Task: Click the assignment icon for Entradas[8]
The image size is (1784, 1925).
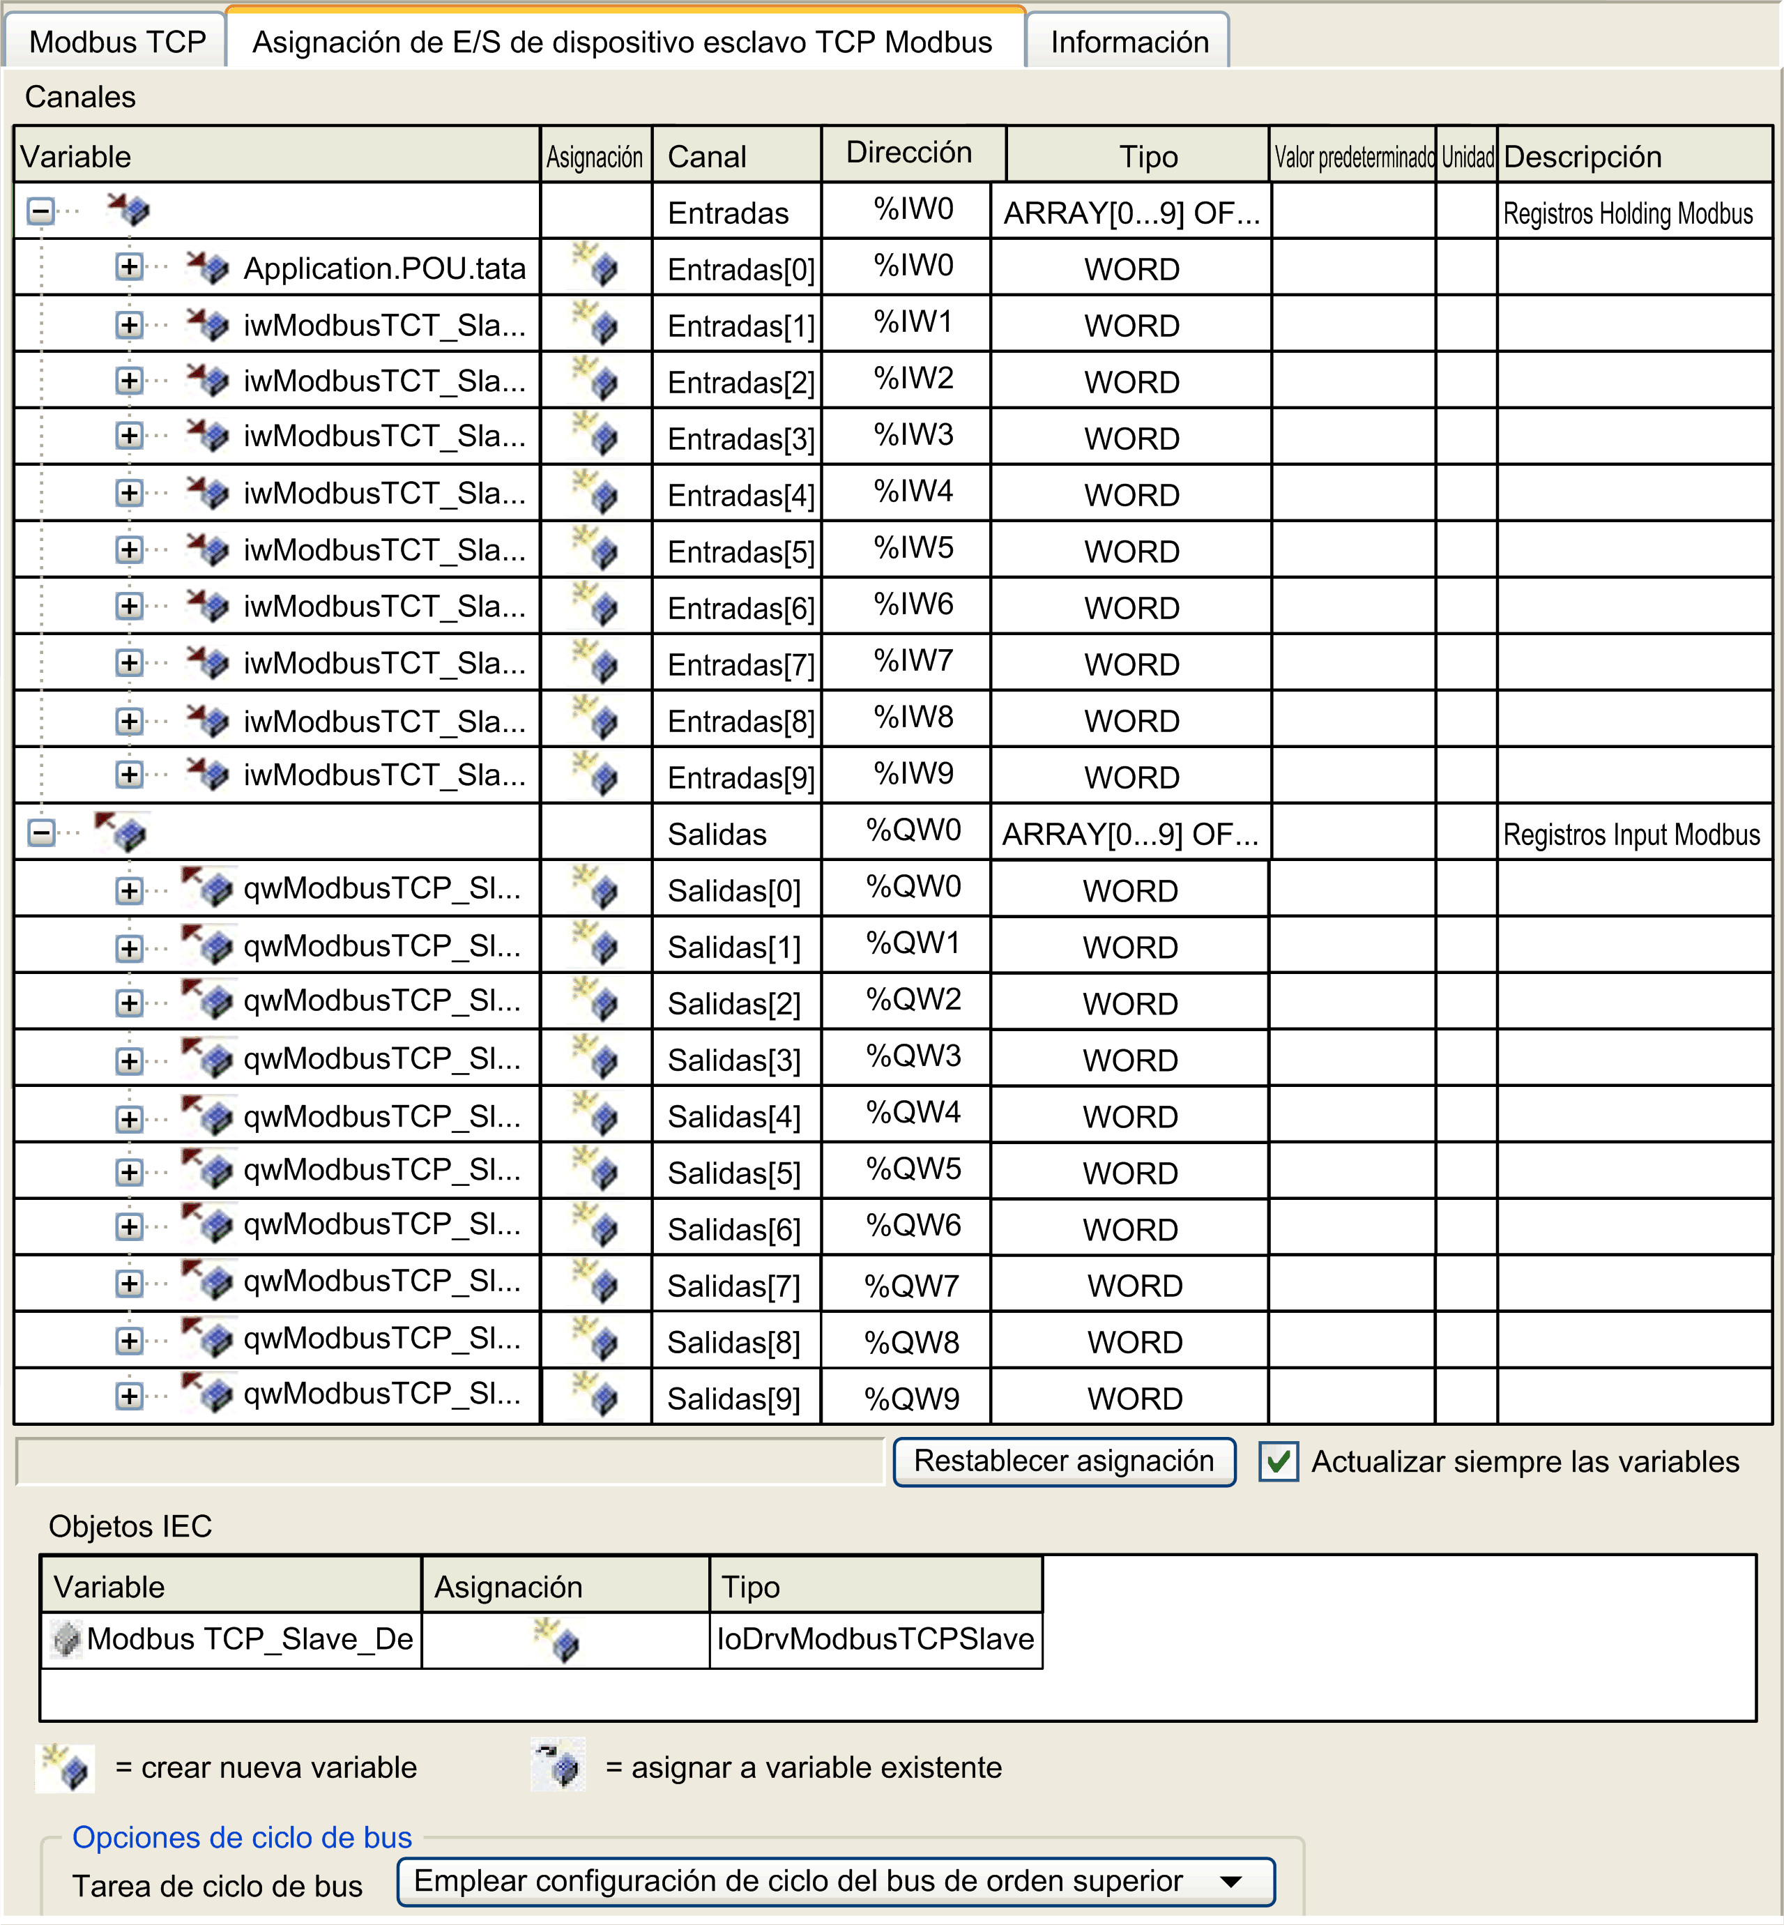Action: (595, 717)
